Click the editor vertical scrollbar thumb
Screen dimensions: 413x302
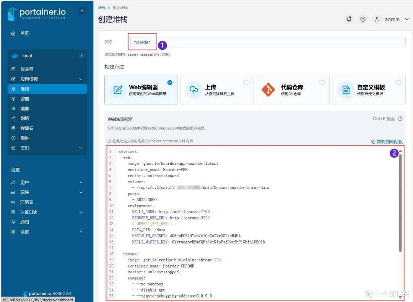pos(400,203)
